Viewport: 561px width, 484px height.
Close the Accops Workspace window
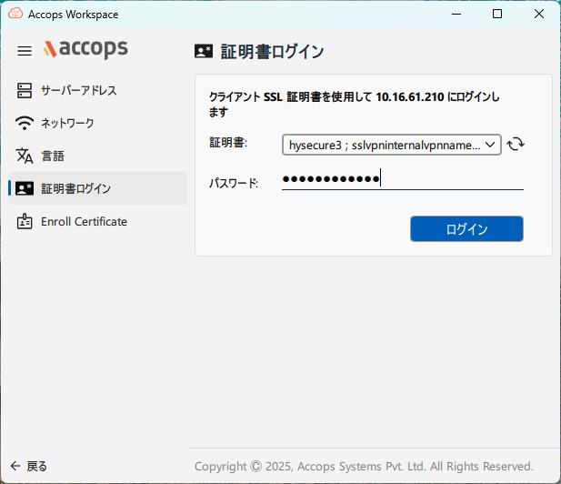[539, 14]
